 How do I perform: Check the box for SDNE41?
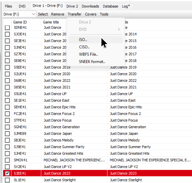[7, 28]
